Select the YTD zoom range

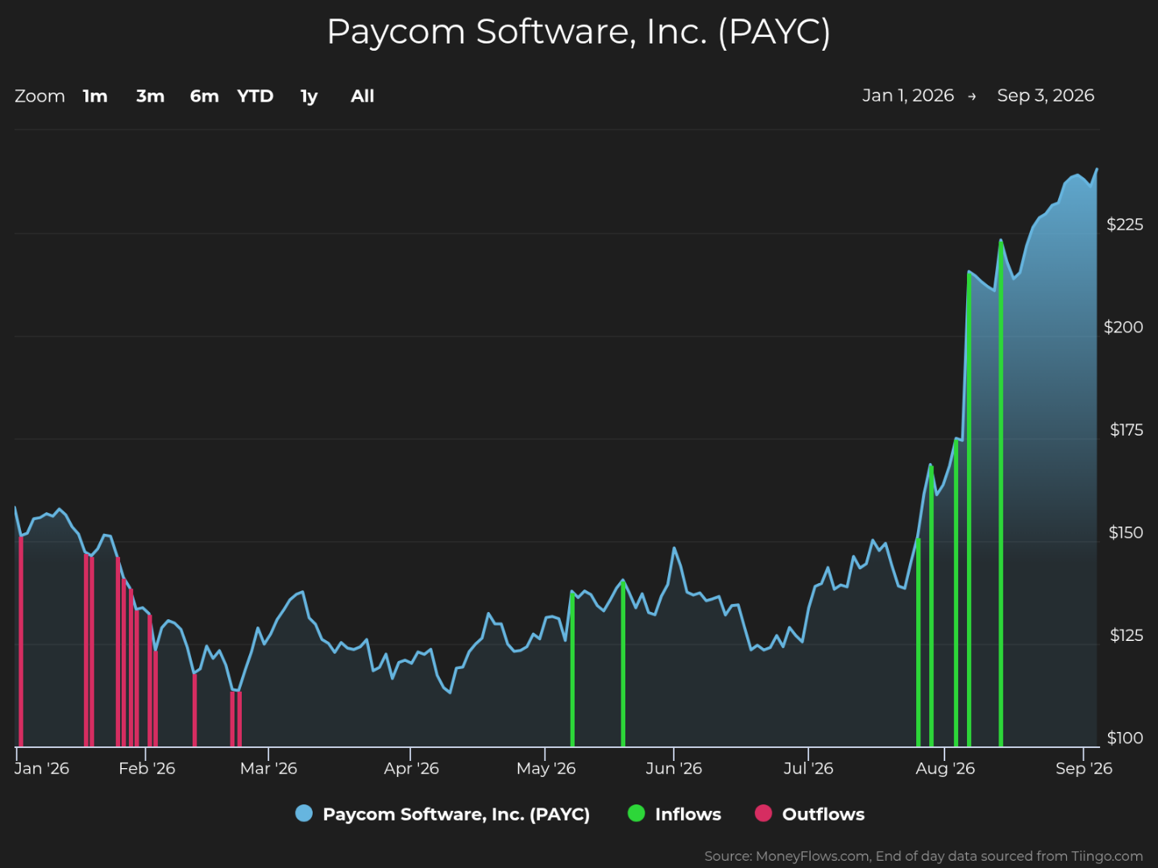pyautogui.click(x=255, y=96)
